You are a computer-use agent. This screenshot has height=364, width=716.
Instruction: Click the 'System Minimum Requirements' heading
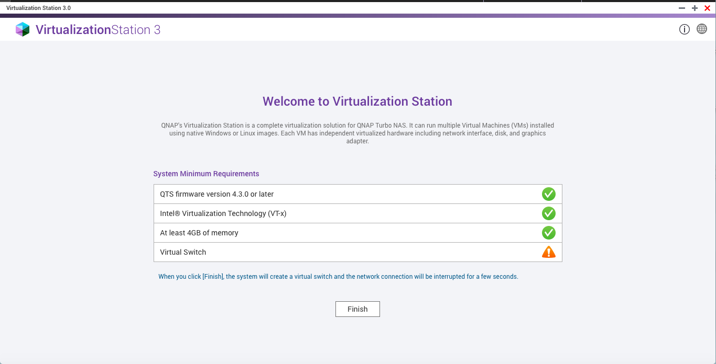[x=206, y=174]
